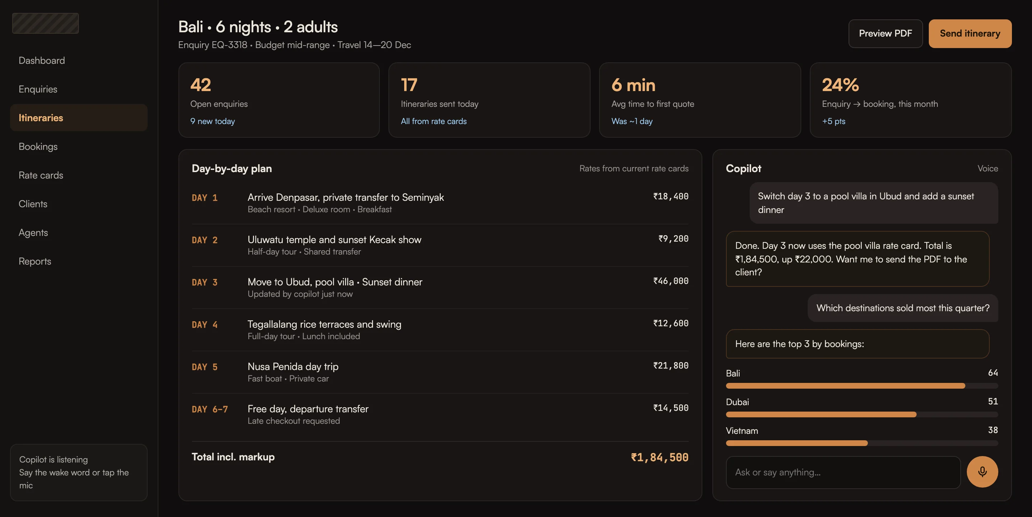Click Send itinerary button
This screenshot has height=517, width=1032.
tap(970, 34)
